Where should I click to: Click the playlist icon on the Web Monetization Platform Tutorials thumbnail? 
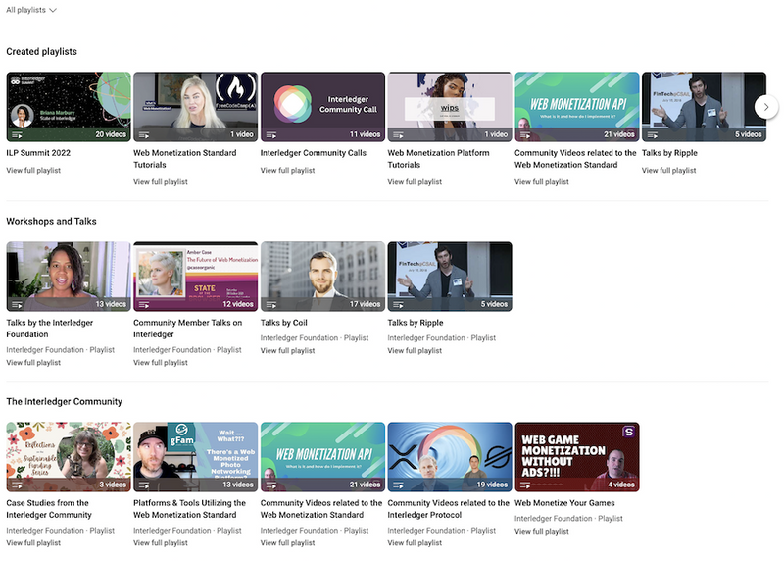[398, 134]
